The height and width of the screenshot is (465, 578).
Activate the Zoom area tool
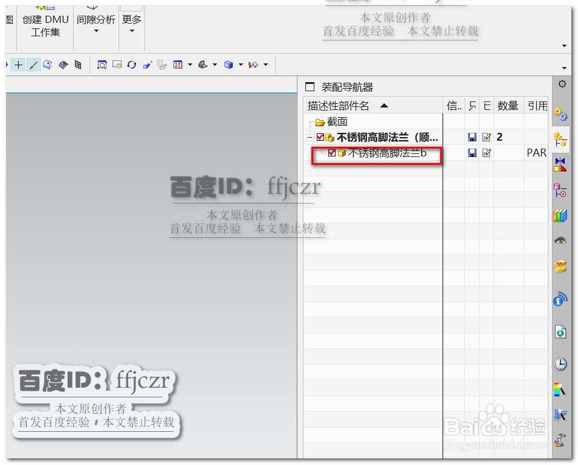(102, 65)
